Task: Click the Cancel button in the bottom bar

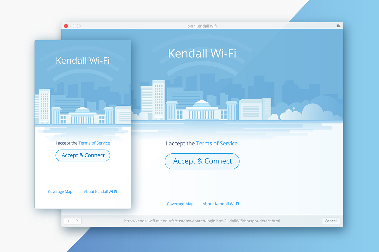Action: [x=331, y=221]
